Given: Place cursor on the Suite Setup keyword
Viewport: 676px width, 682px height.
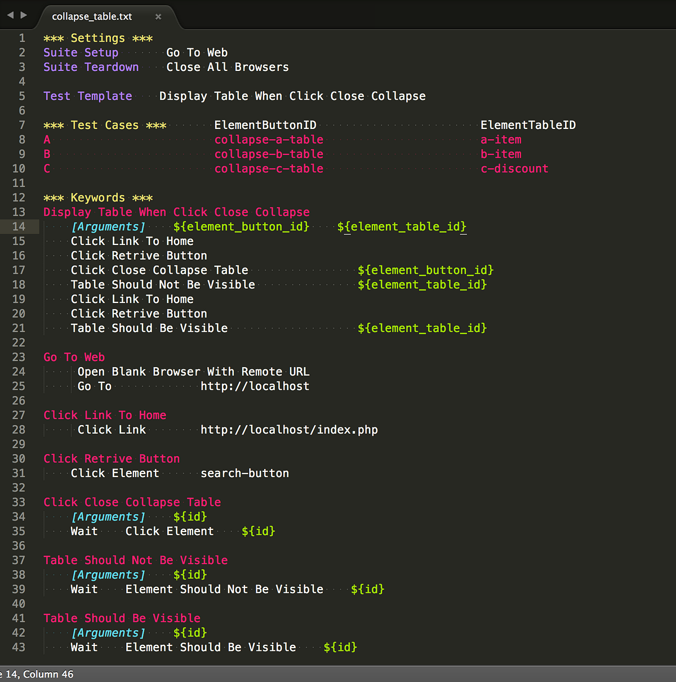Looking at the screenshot, I should tap(81, 52).
